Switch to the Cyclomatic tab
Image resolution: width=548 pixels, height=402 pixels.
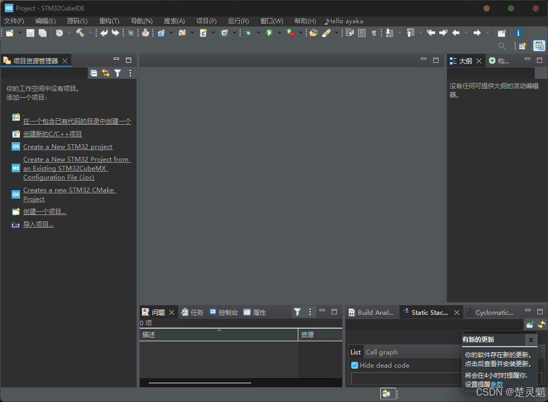click(490, 312)
